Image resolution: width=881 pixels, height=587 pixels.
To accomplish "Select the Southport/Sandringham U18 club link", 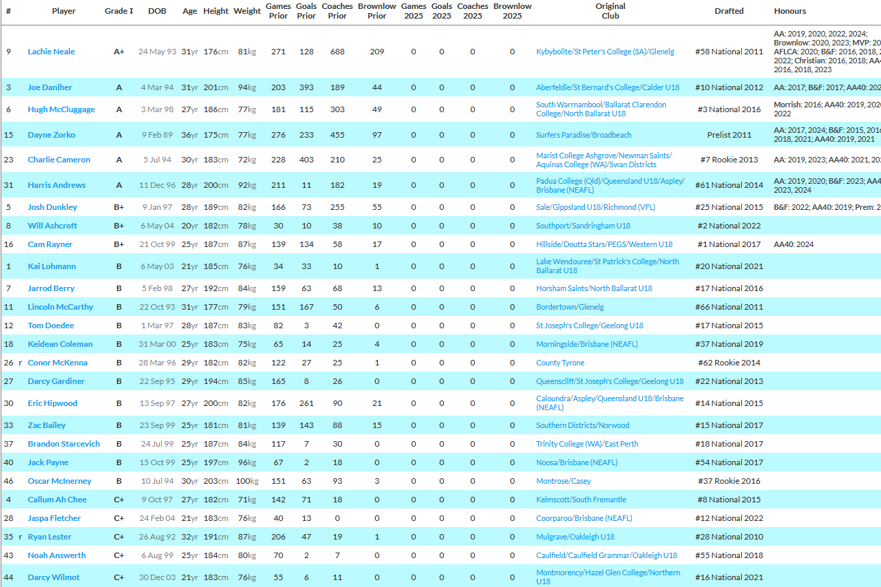I will pyautogui.click(x=583, y=226).
